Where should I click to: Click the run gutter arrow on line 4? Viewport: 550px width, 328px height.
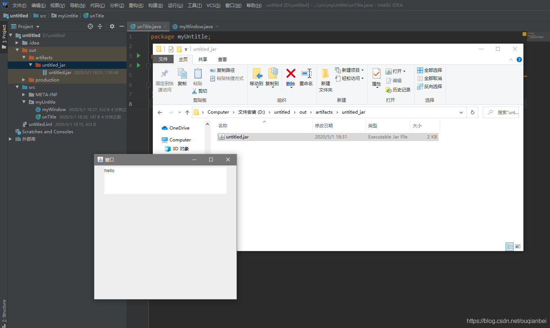coord(138,65)
